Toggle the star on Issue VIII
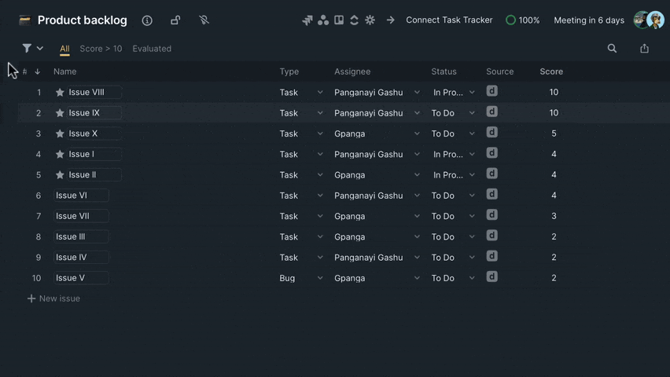The height and width of the screenshot is (377, 670). [60, 92]
